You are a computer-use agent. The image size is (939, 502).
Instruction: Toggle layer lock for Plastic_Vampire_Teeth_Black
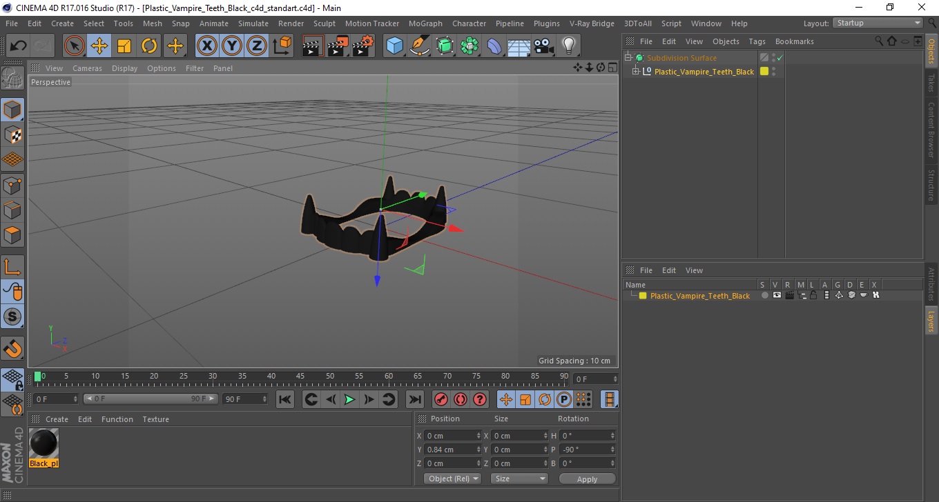pos(814,295)
